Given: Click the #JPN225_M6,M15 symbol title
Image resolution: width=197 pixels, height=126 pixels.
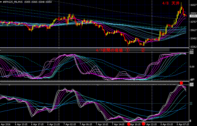Looking at the screenshot, I should point(13,2).
